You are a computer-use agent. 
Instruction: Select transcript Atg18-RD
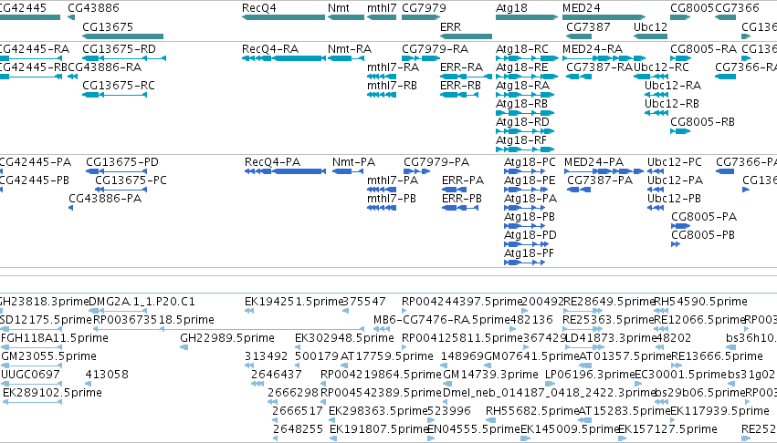(x=525, y=131)
